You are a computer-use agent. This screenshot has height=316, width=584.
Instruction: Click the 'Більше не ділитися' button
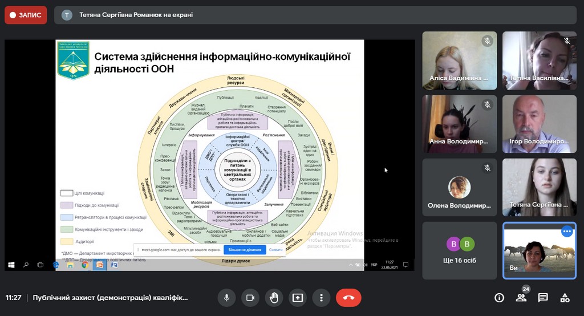coord(245,250)
